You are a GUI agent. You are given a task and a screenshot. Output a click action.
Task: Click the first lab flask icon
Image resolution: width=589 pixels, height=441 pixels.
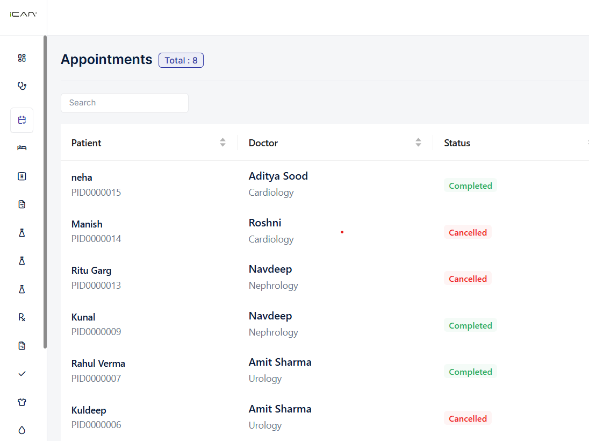click(21, 232)
